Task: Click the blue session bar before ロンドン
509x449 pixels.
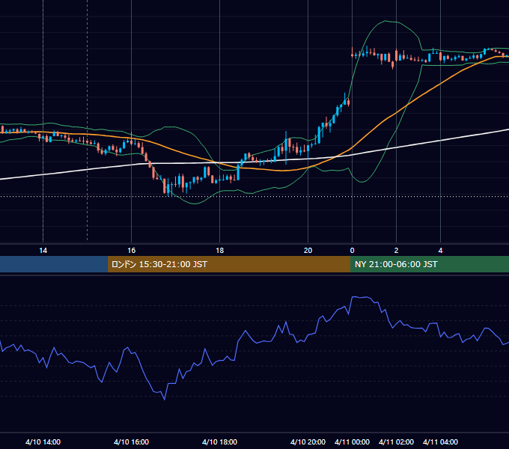Action: pyautogui.click(x=54, y=264)
